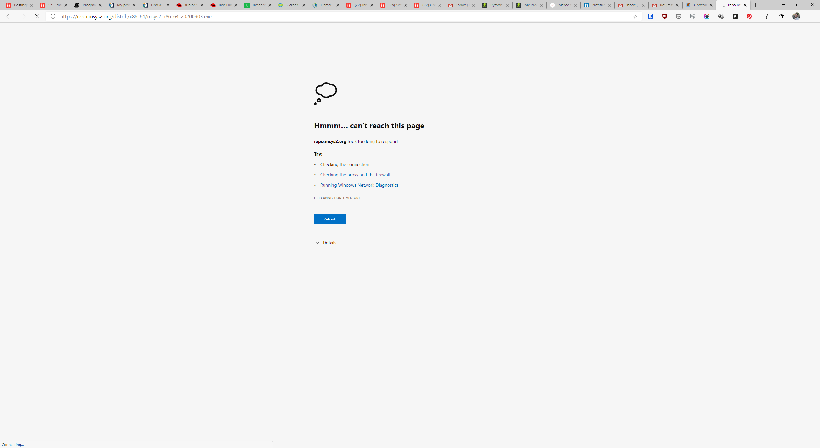The width and height of the screenshot is (820, 448).
Task: Open the translate extension
Action: pyautogui.click(x=693, y=16)
